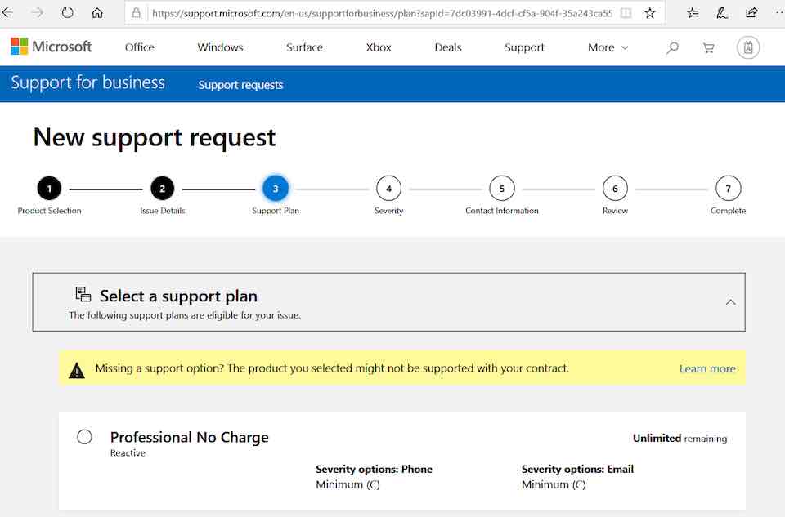Click the Unlimited remaining text
Screen dimensions: 785x517
pos(680,439)
